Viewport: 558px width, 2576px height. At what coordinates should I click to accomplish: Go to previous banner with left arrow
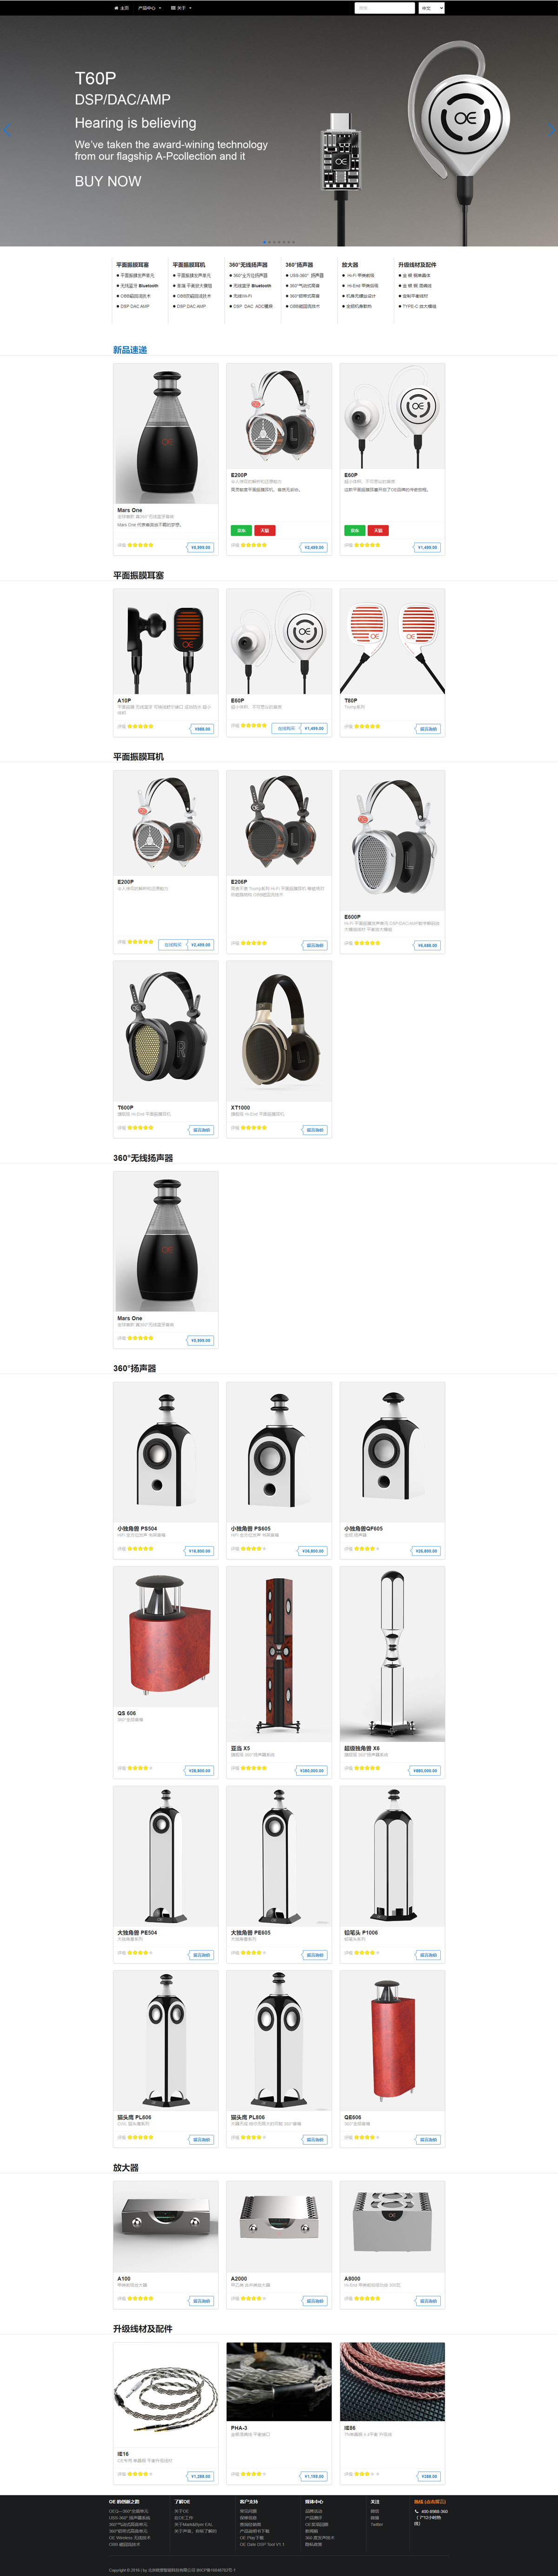pyautogui.click(x=6, y=130)
